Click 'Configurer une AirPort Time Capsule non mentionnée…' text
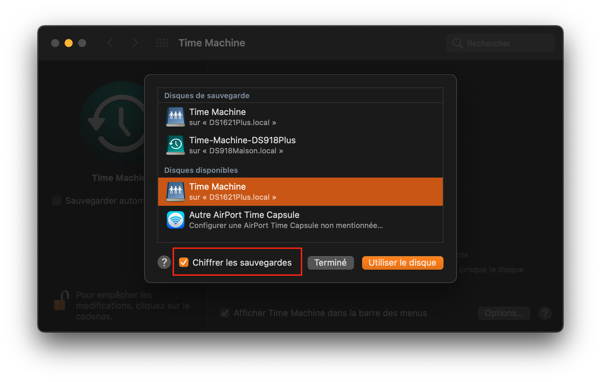The height and width of the screenshot is (382, 601). [x=286, y=225]
